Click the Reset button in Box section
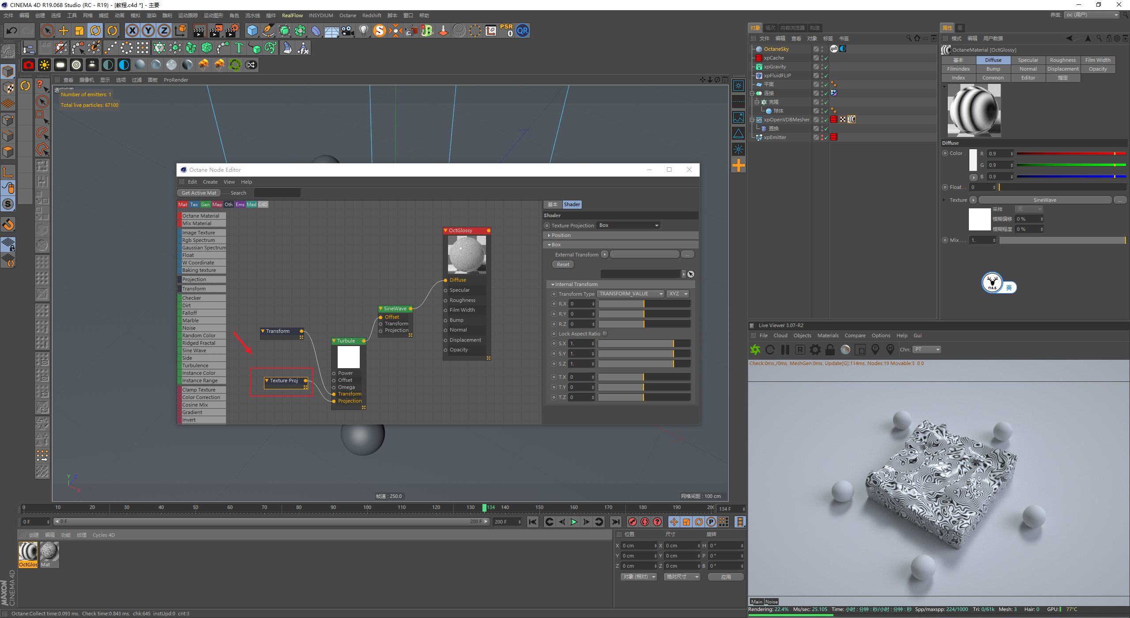1130x618 pixels. pos(563,264)
